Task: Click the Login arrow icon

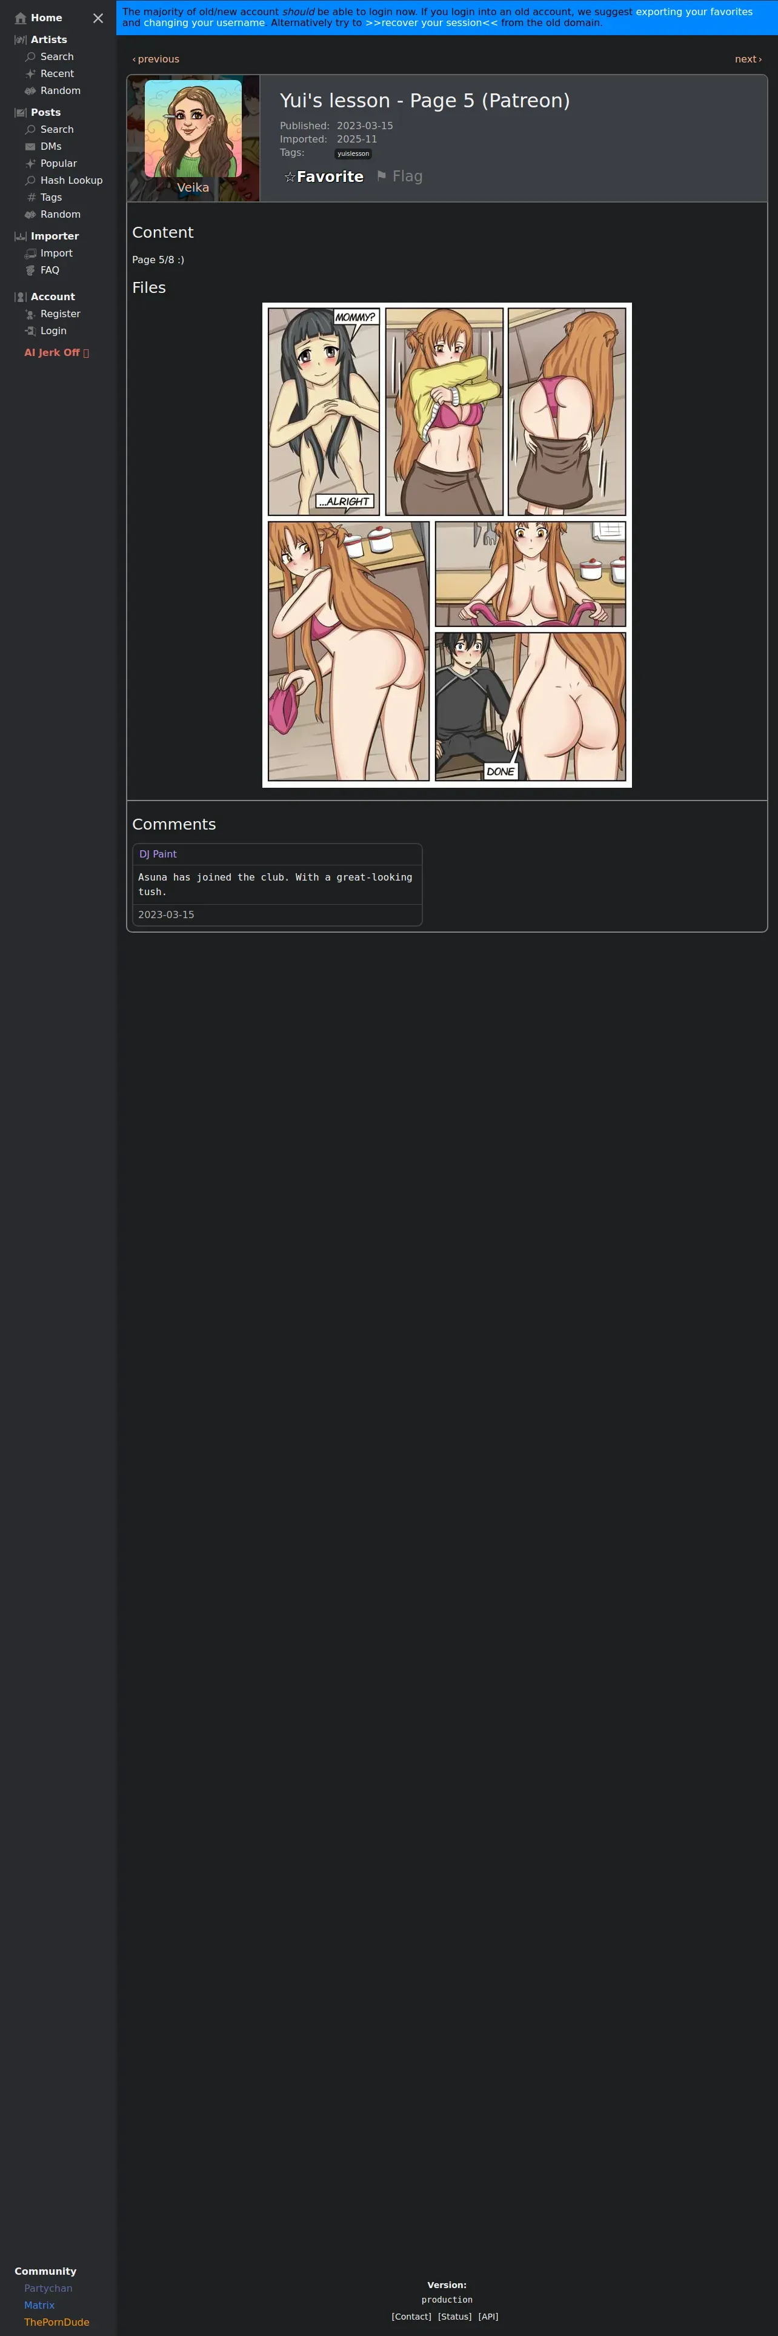Action: point(31,331)
